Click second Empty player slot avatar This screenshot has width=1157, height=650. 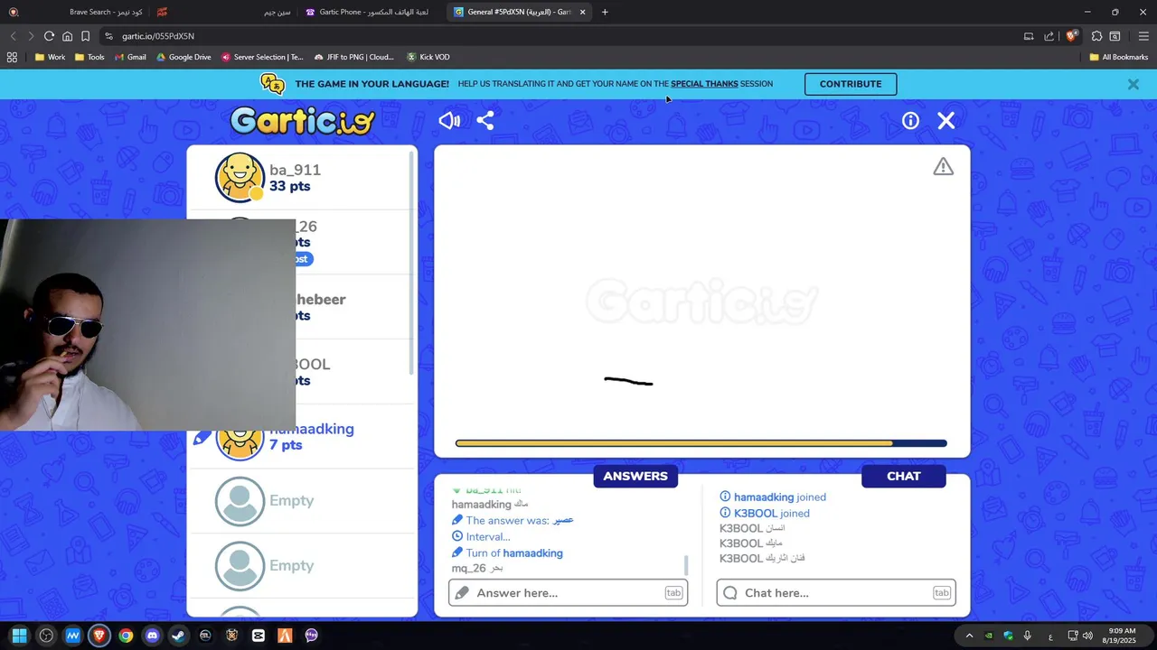click(x=240, y=566)
